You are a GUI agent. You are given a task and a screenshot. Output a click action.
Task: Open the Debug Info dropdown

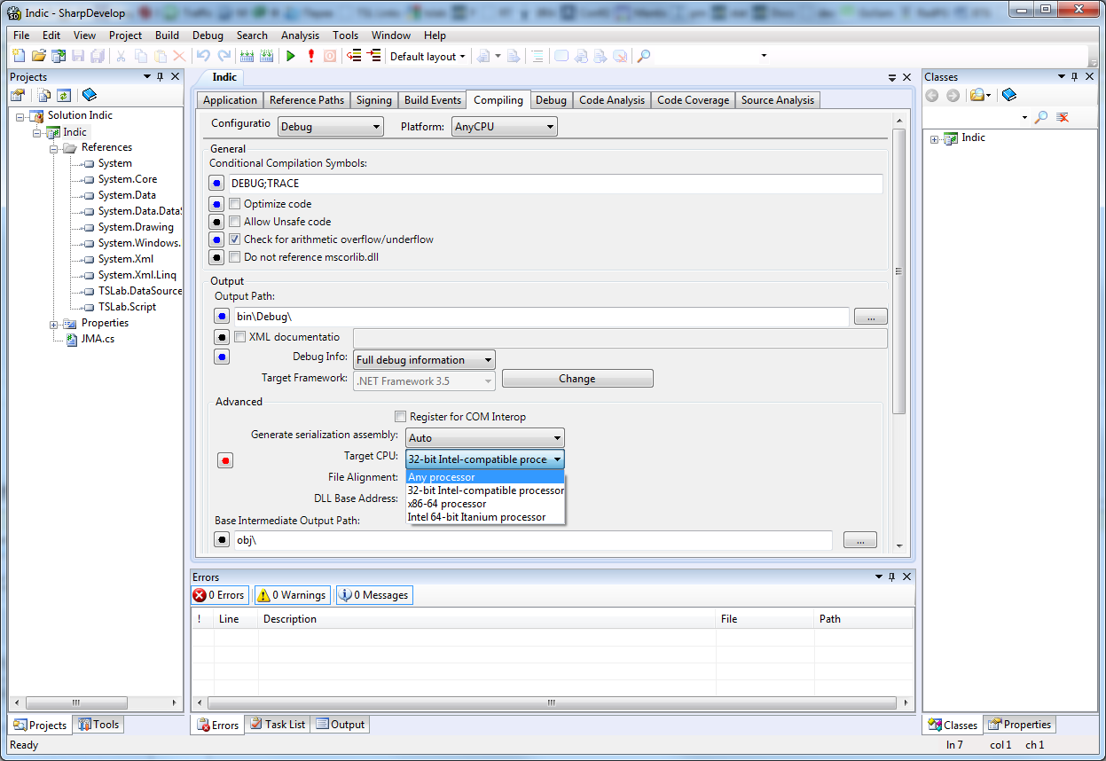point(424,360)
